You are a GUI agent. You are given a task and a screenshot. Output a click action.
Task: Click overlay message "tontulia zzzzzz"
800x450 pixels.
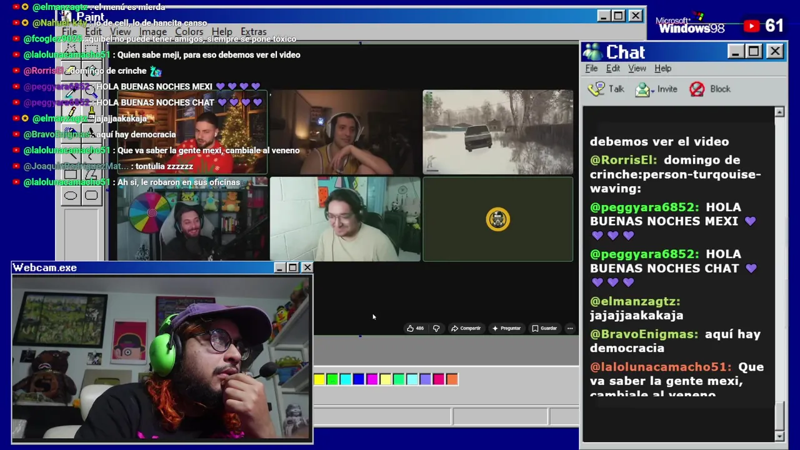pos(164,166)
